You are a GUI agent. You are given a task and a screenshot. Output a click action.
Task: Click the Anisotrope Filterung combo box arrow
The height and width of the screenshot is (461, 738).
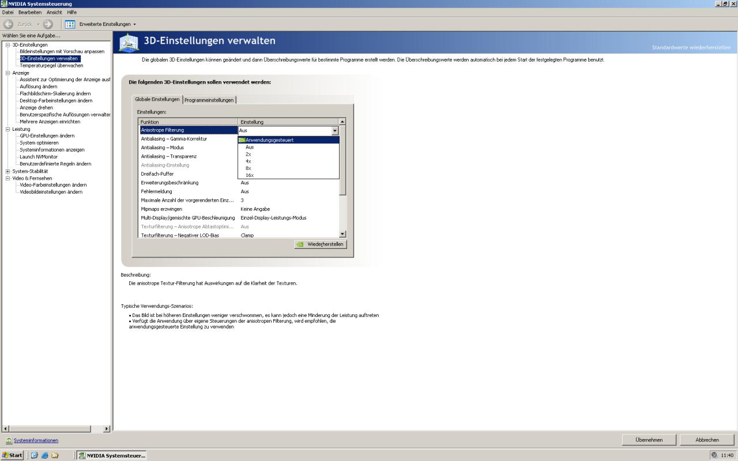pyautogui.click(x=335, y=130)
